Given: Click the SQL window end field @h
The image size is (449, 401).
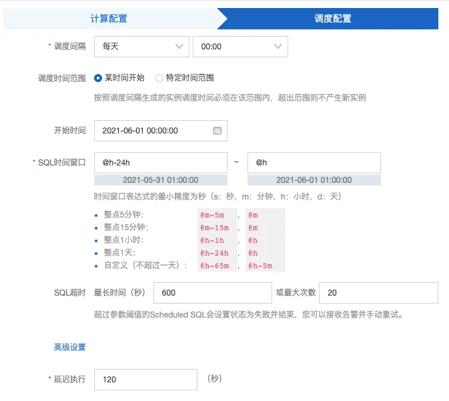Looking at the screenshot, I should (314, 163).
